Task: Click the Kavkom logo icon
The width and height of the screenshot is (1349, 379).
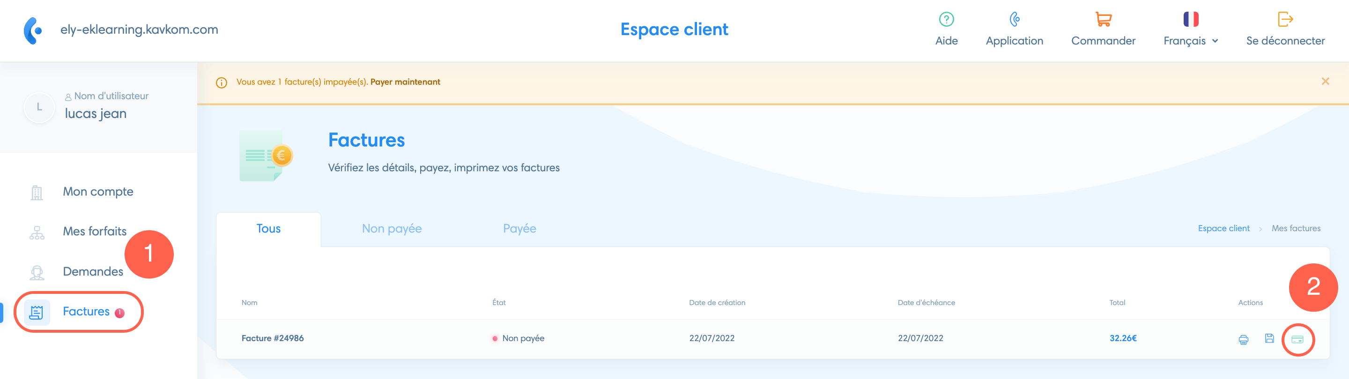Action: click(x=33, y=30)
